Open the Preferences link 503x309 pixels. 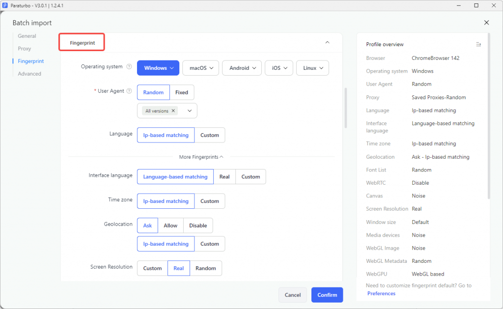pos(381,293)
